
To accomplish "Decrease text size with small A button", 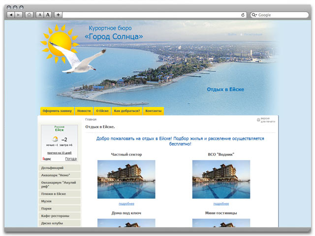I will (40, 15).
